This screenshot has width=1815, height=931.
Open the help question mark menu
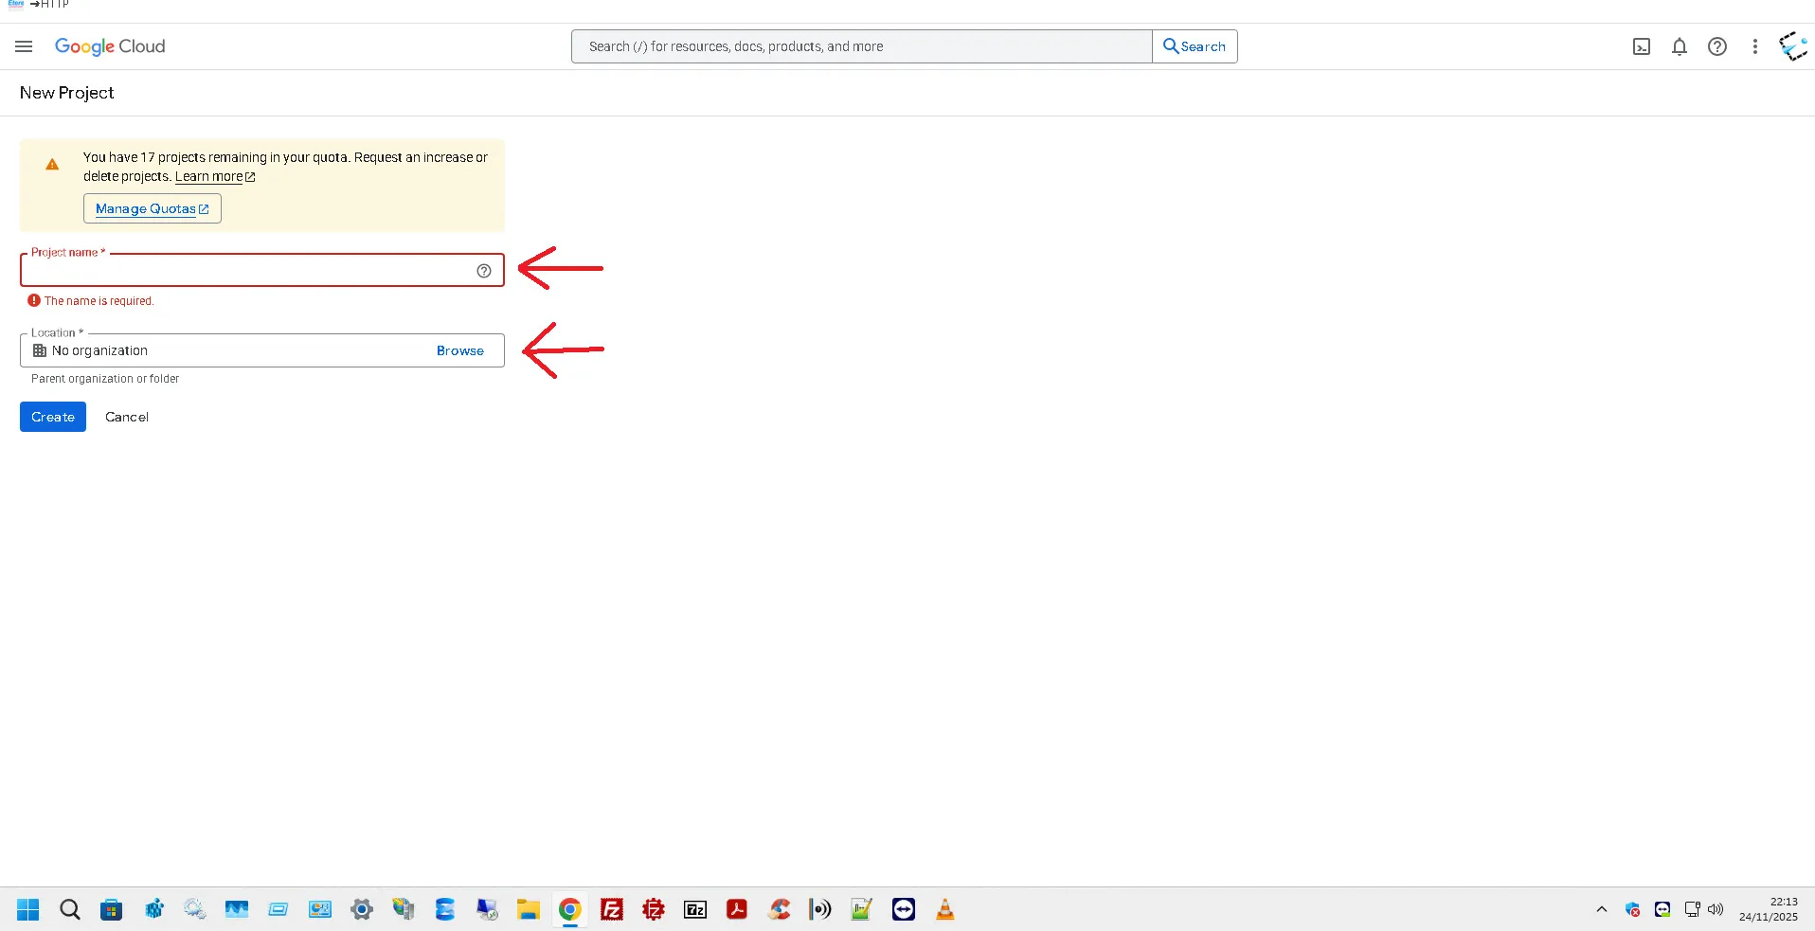click(1717, 46)
